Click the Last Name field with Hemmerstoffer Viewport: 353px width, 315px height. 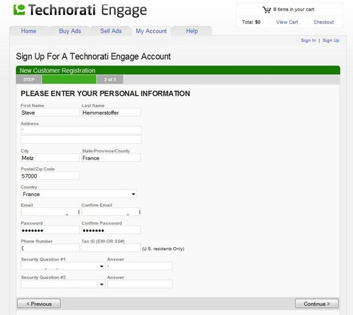(111, 112)
